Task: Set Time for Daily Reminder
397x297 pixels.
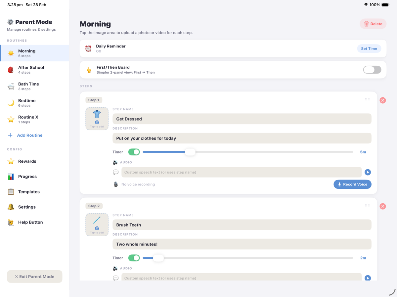Action: point(369,49)
